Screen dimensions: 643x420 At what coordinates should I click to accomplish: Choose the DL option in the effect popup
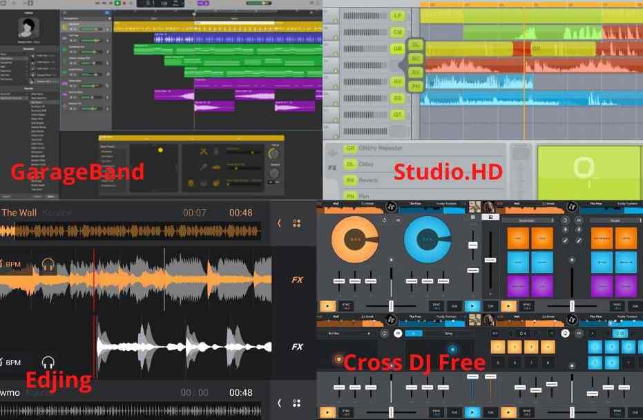[x=416, y=44]
